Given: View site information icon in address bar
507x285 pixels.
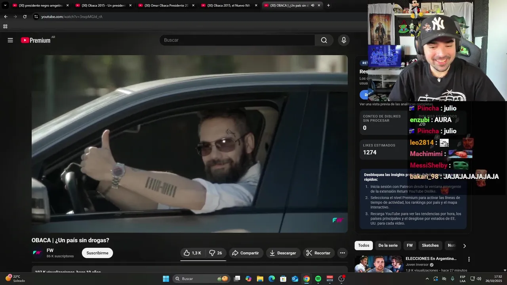Looking at the screenshot, I should click(36, 17).
